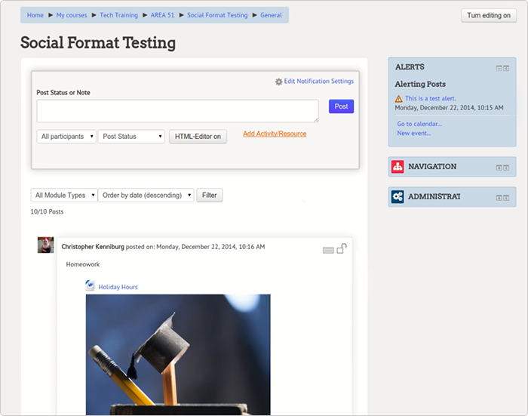Open the 'This is a test alert.' link
The image size is (528, 416).
pos(430,98)
